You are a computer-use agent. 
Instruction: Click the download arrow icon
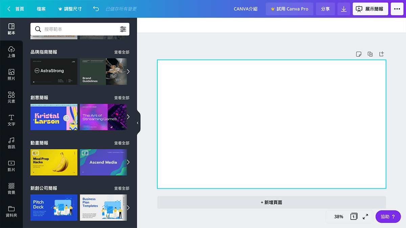[344, 9]
